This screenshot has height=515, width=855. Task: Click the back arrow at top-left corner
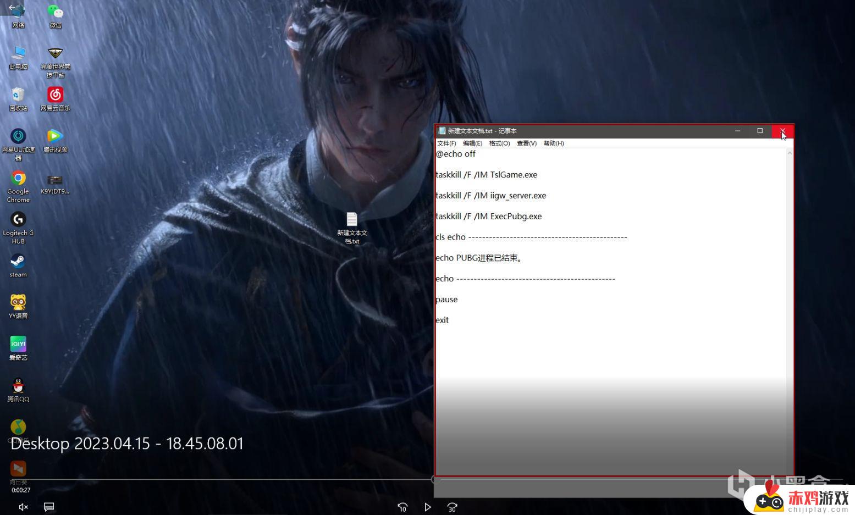tap(12, 8)
